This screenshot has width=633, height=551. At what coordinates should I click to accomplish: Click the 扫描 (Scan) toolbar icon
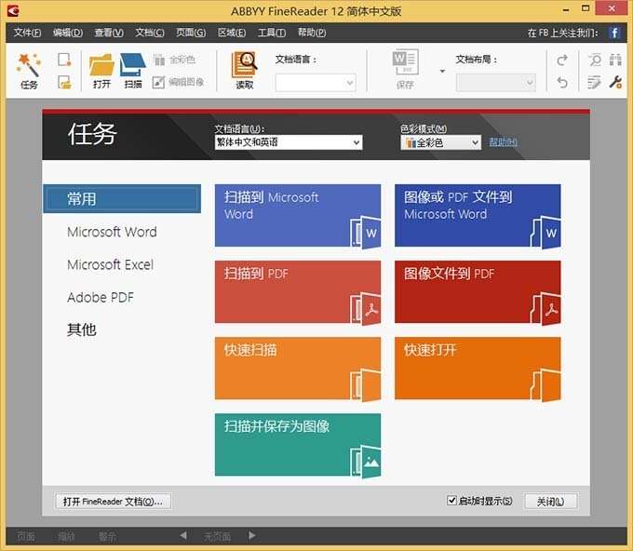[x=133, y=67]
